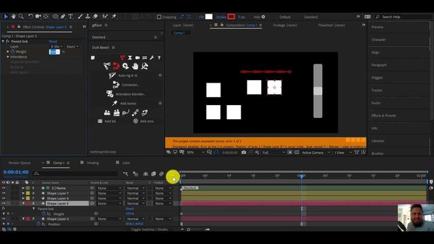
Task: Open Source dropdown in Parent link effect
Action: 73,47
